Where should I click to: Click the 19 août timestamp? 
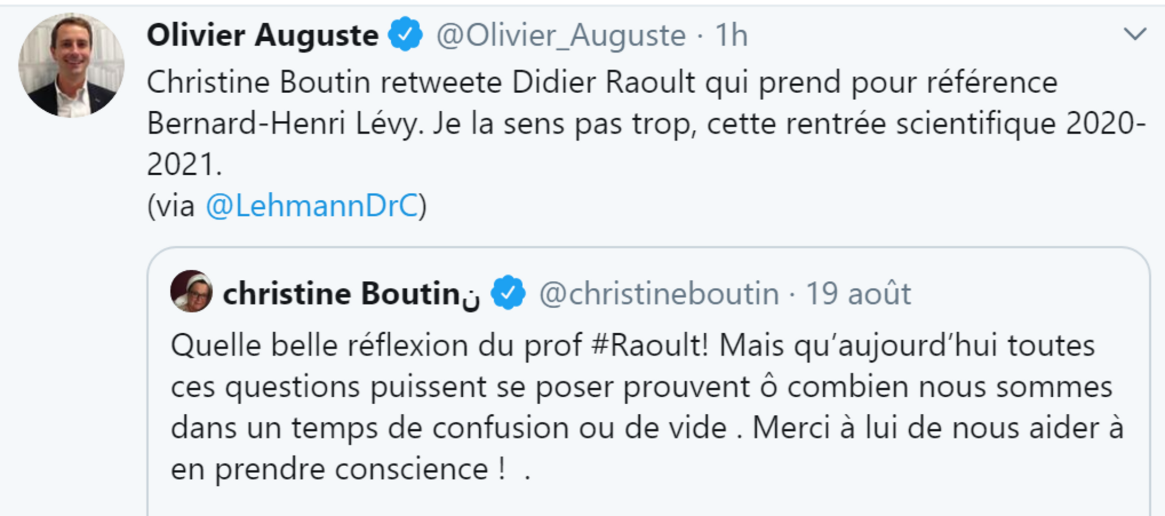click(x=858, y=293)
